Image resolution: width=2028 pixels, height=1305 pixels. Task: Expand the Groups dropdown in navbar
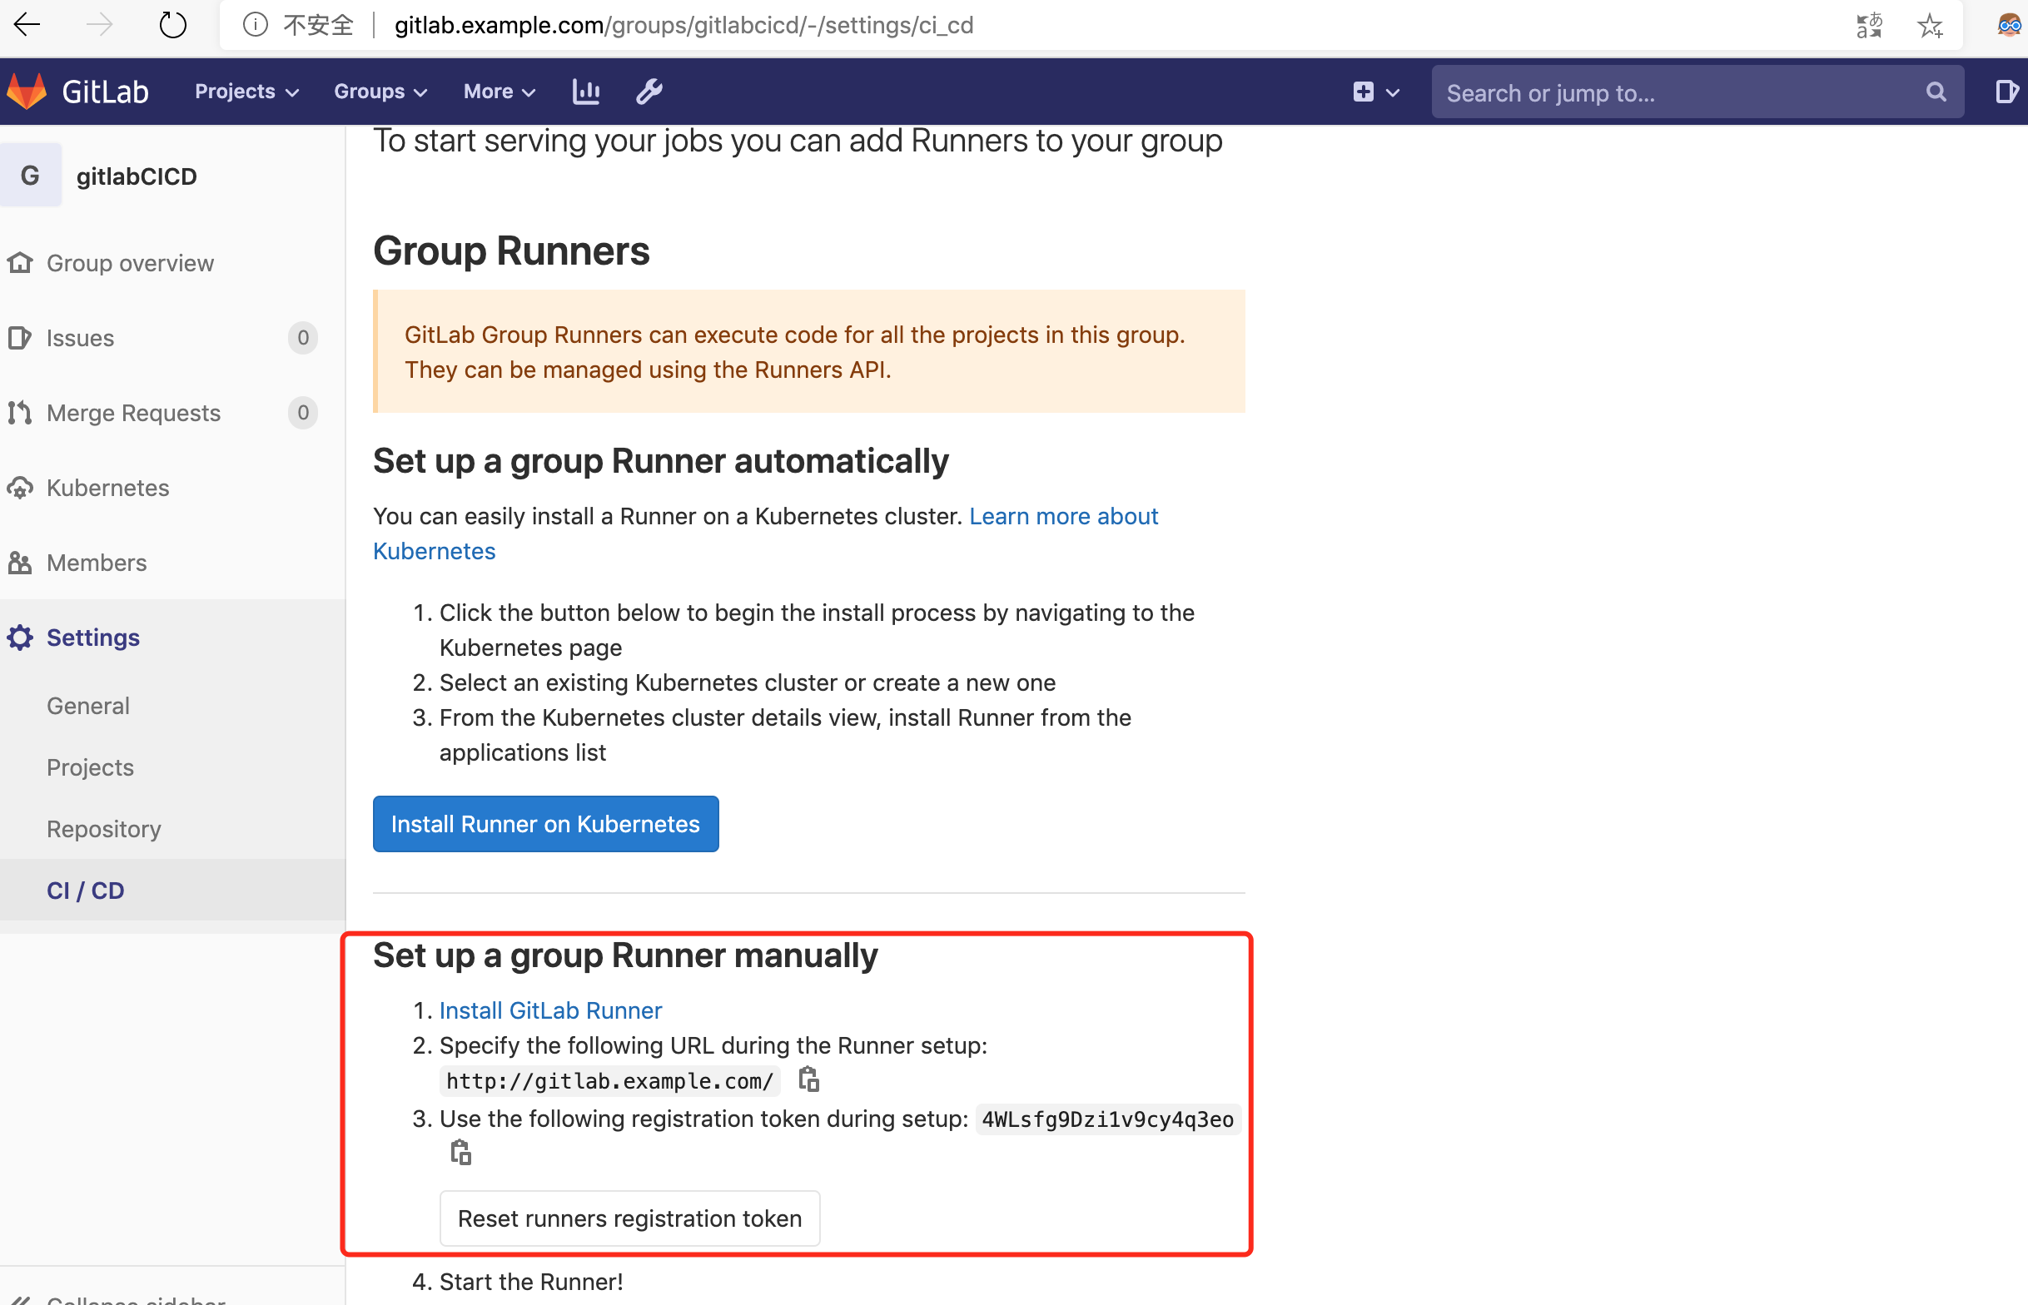(x=380, y=92)
